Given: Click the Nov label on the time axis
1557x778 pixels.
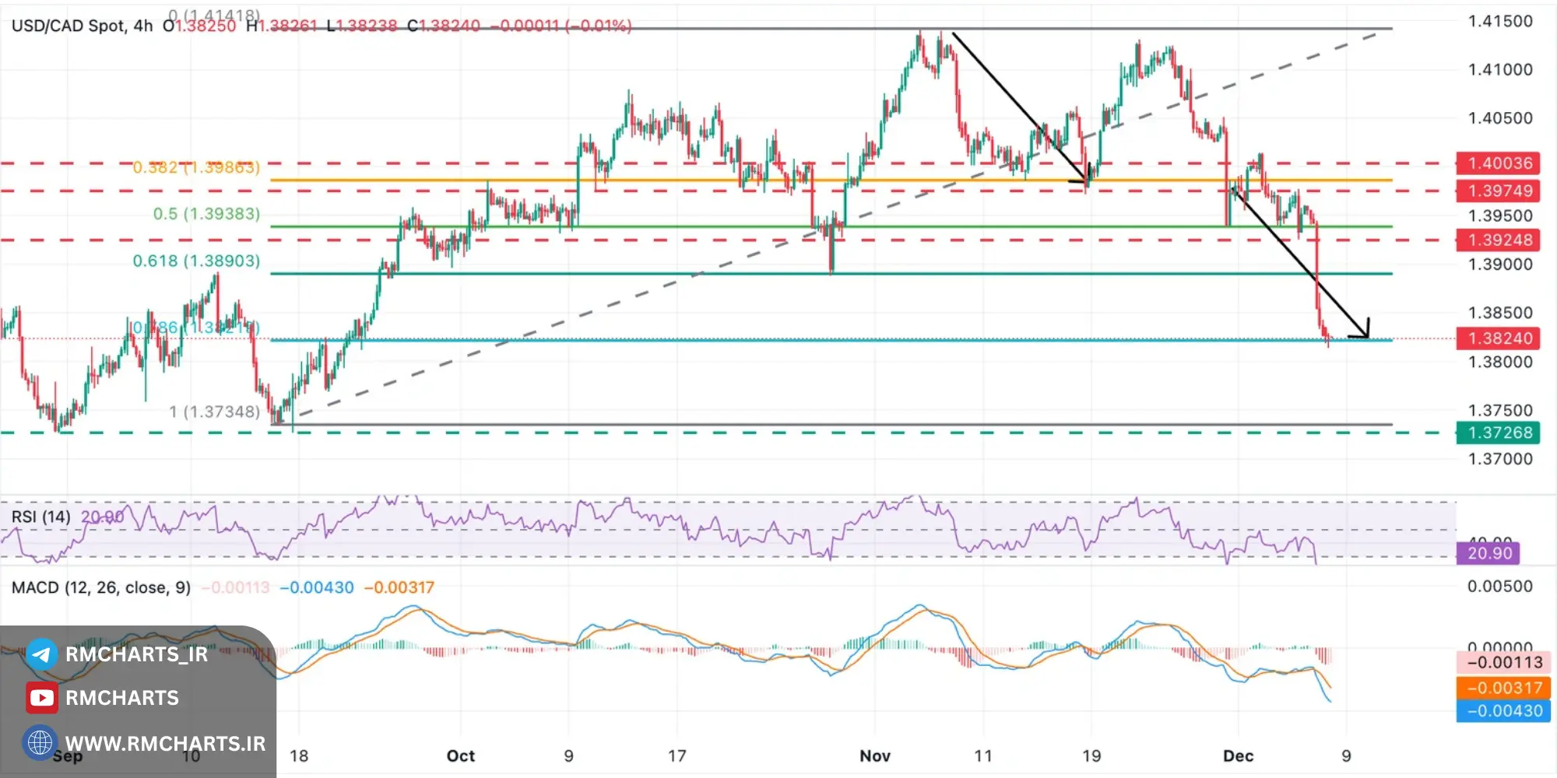Looking at the screenshot, I should [875, 755].
